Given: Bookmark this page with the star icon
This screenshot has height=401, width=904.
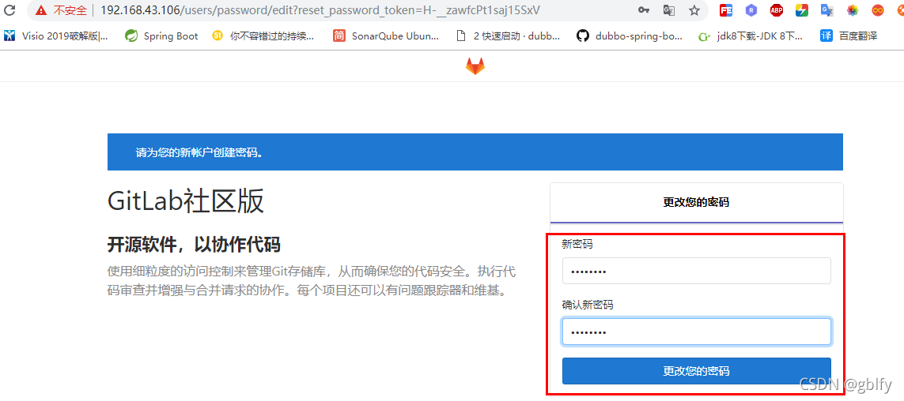Looking at the screenshot, I should tap(694, 9).
